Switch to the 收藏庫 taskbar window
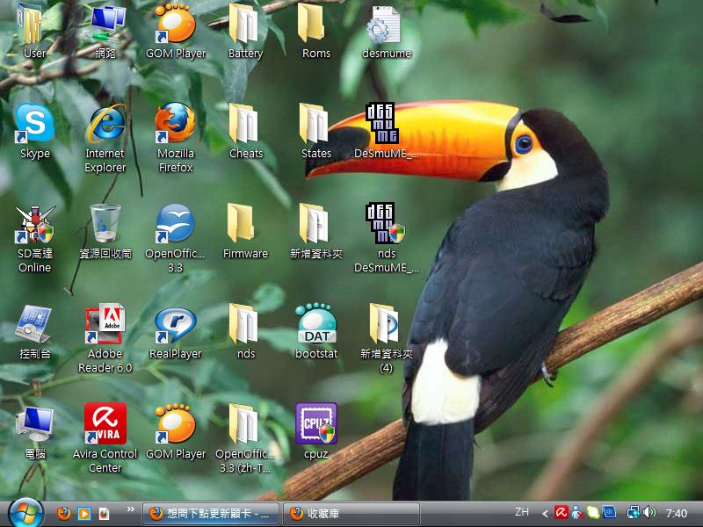The image size is (703, 527). click(351, 513)
